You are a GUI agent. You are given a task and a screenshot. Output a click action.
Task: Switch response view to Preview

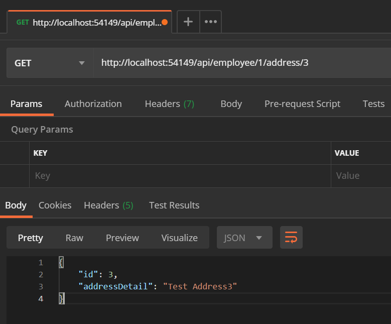point(122,238)
